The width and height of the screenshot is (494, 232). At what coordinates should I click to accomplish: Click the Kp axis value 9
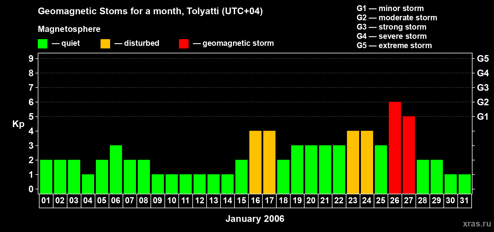(31, 59)
